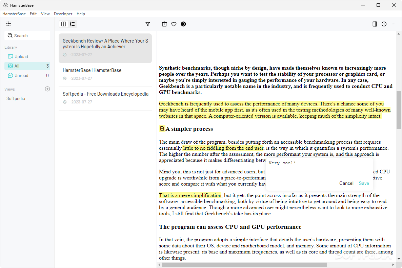Maximize the HamsterBase window
The height and width of the screenshot is (268, 402).
point(378,5)
